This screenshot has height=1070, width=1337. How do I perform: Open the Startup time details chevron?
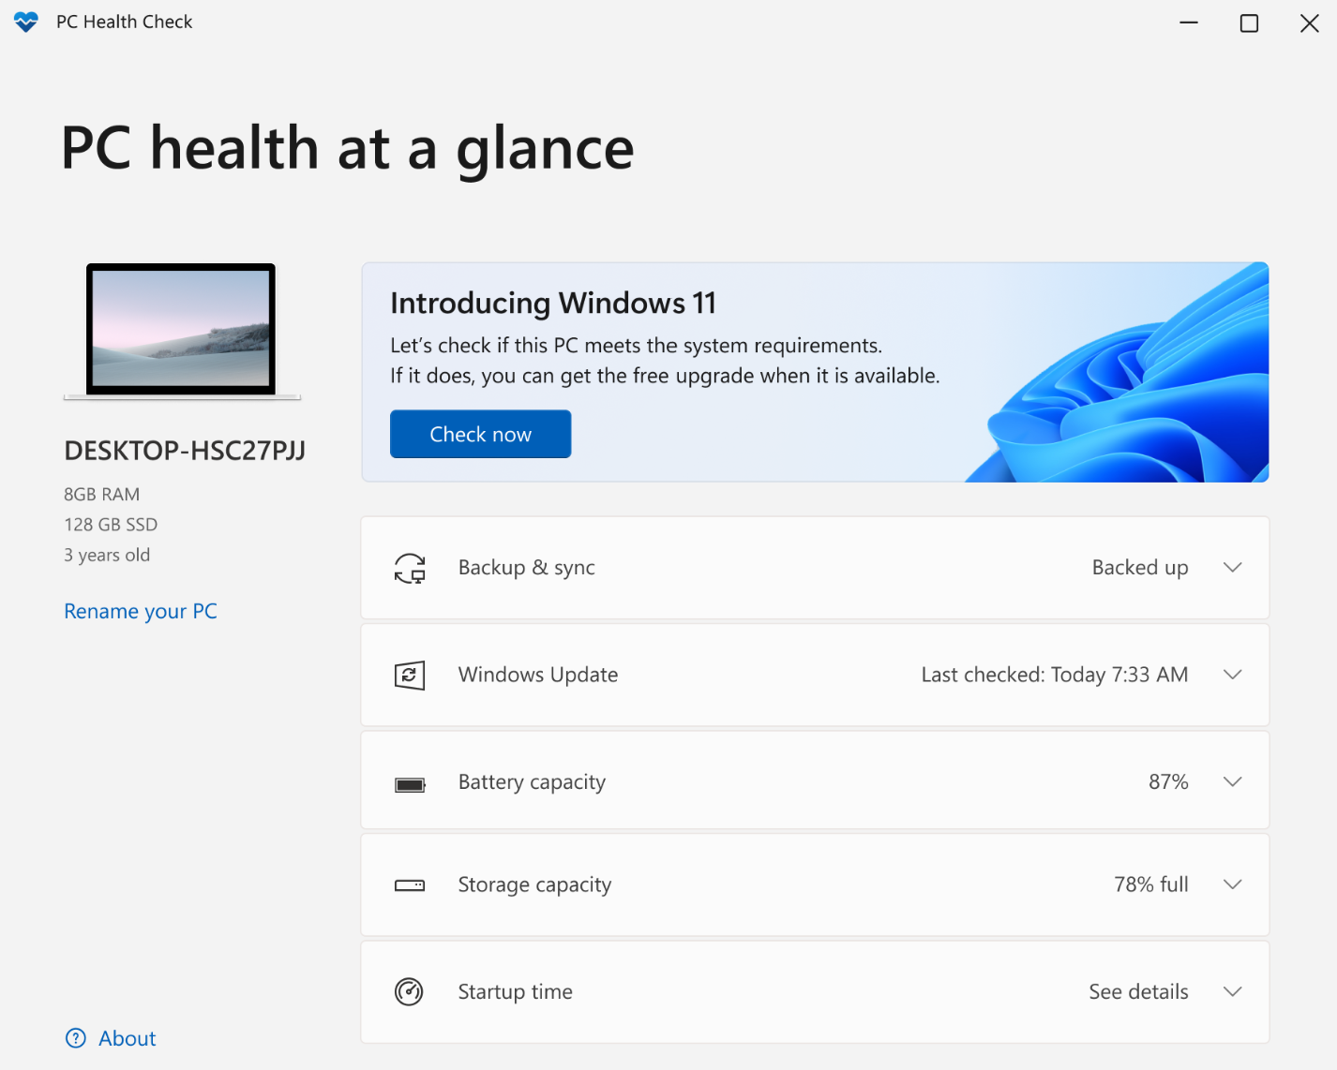pyautogui.click(x=1233, y=991)
